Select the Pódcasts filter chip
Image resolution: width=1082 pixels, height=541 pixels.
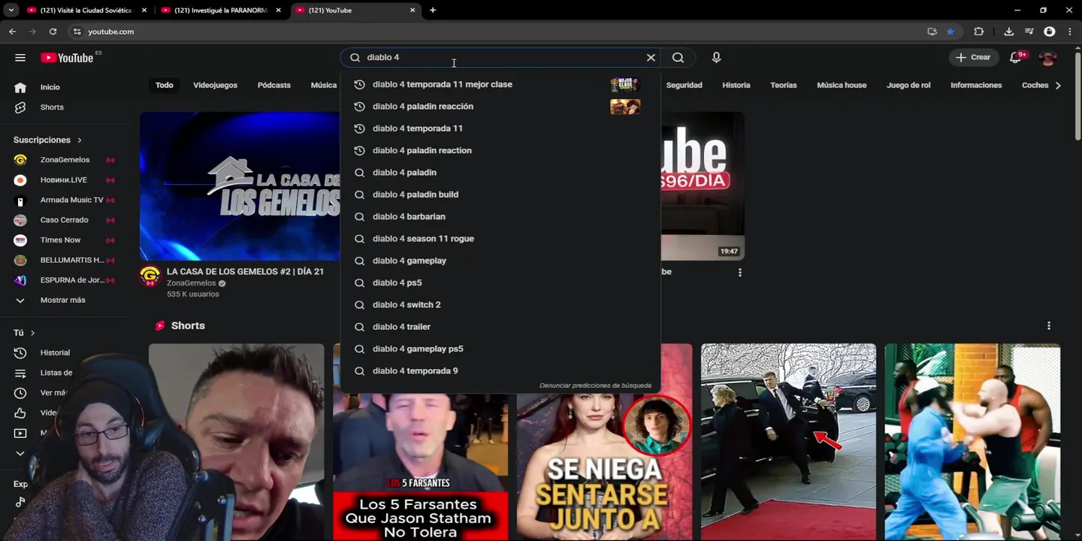(x=274, y=86)
